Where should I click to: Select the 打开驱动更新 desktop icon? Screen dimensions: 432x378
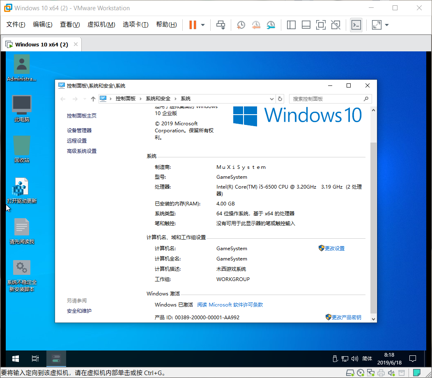21,190
